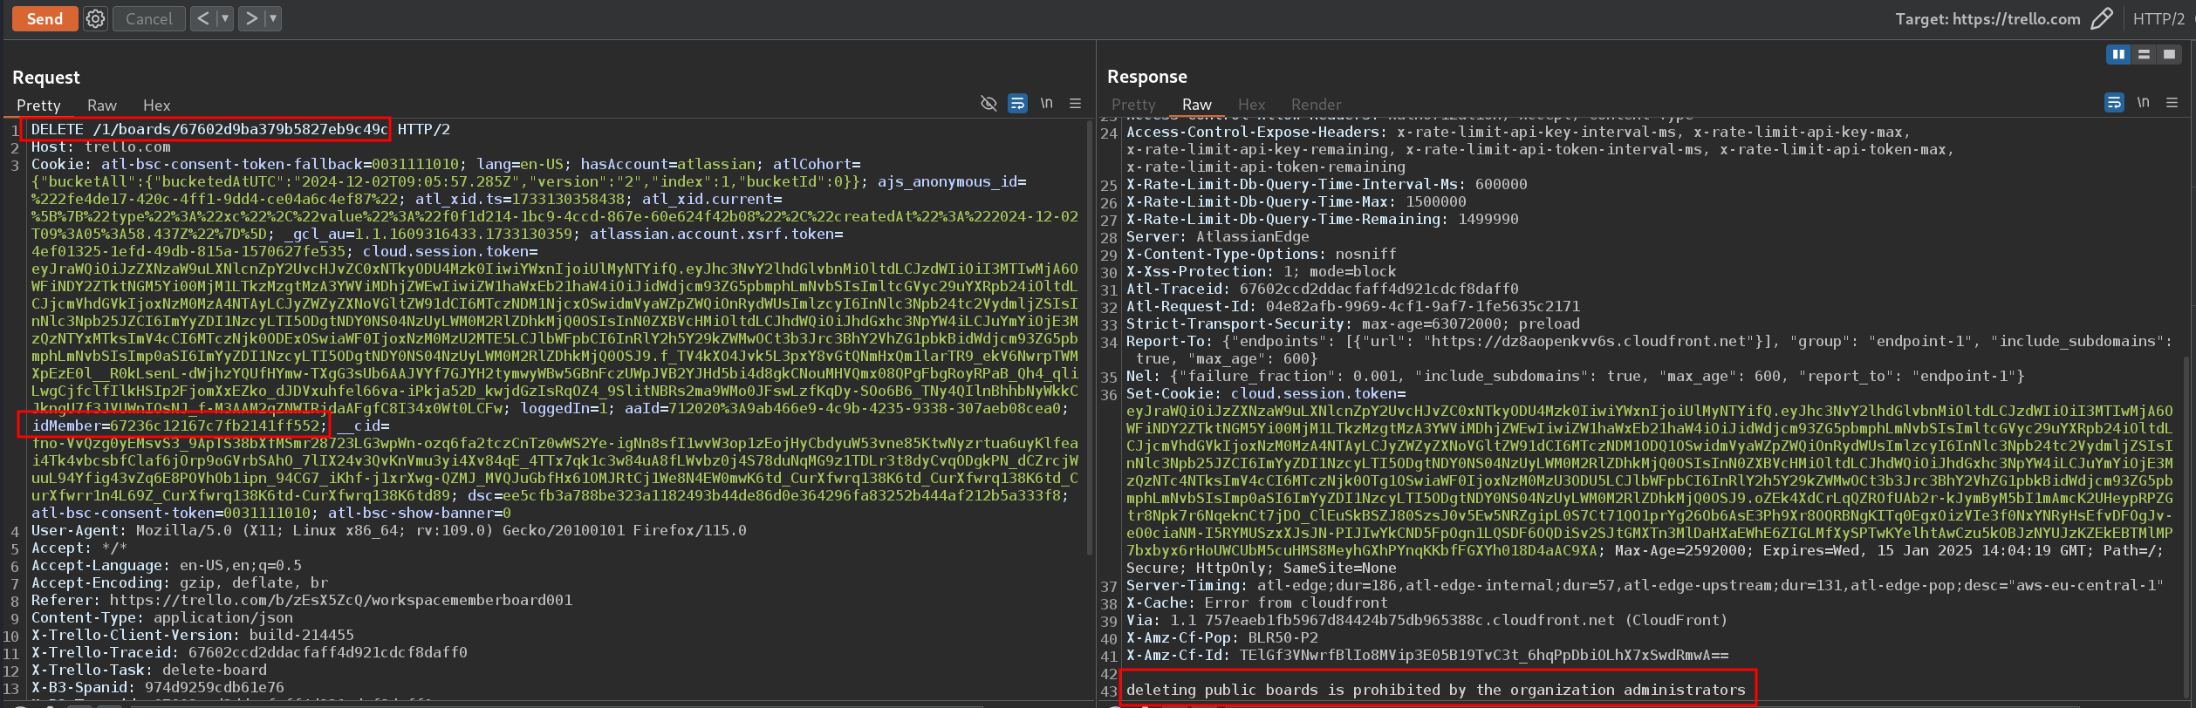Toggle the HTTP/2 protocol indicator
This screenshot has width=2196, height=708.
(2158, 19)
